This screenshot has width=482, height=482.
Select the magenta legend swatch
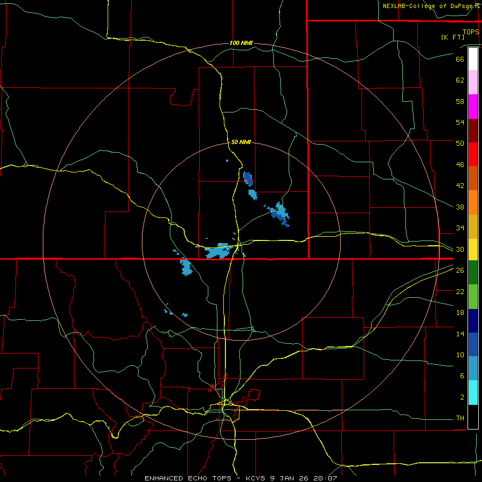(473, 107)
